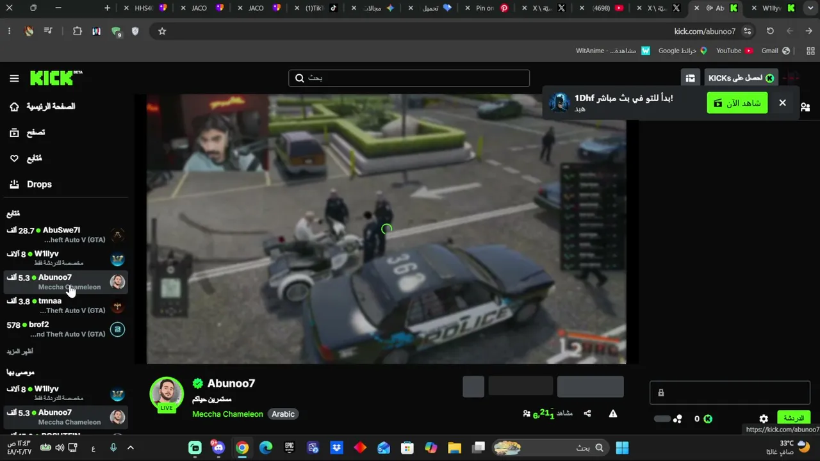Open chat settings gear icon

coord(764,419)
